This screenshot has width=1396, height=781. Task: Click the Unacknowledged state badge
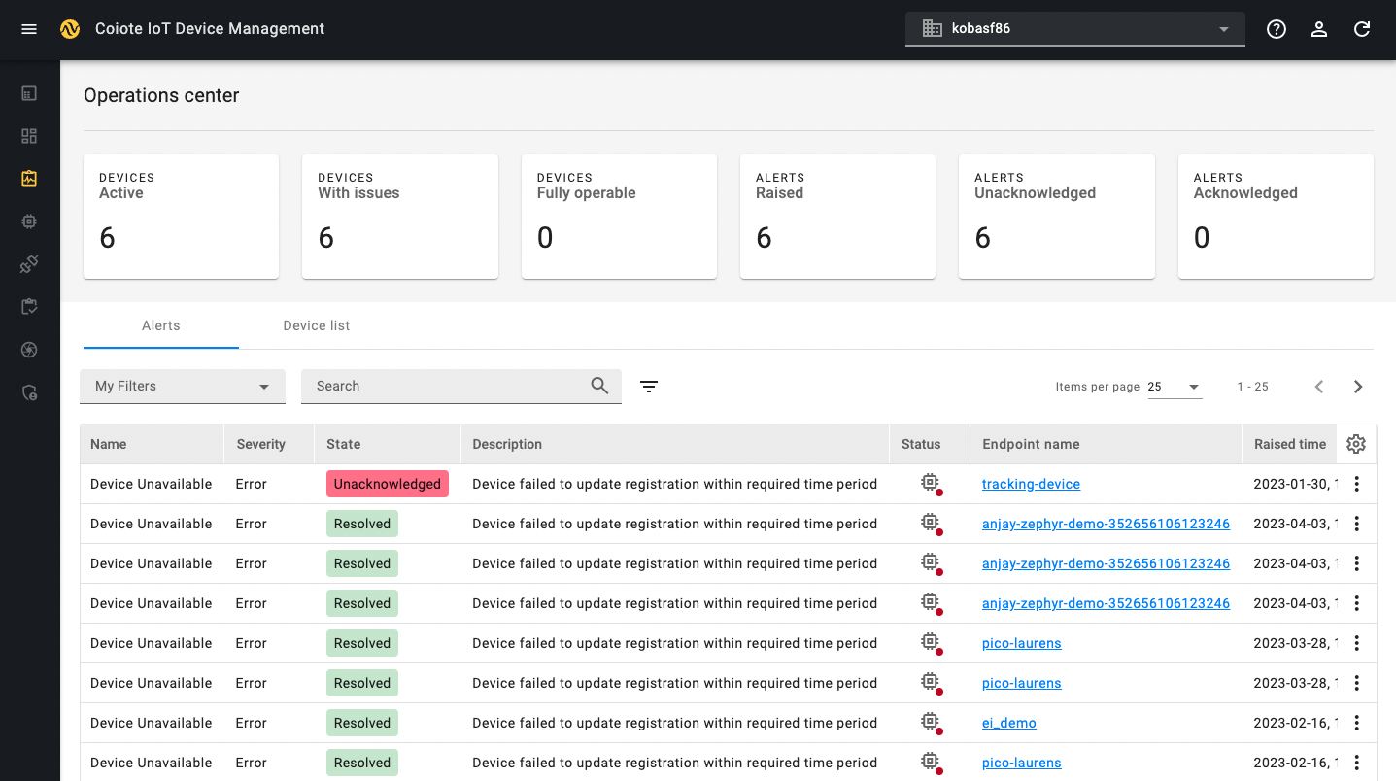pos(388,484)
